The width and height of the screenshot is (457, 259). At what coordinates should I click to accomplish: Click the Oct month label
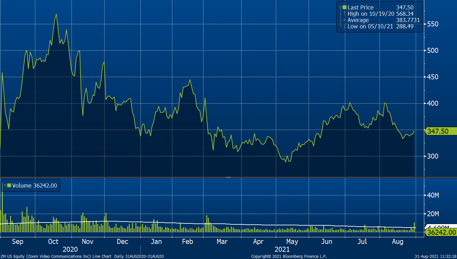53,242
